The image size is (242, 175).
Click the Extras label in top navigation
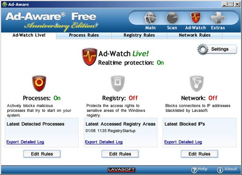click(x=218, y=28)
